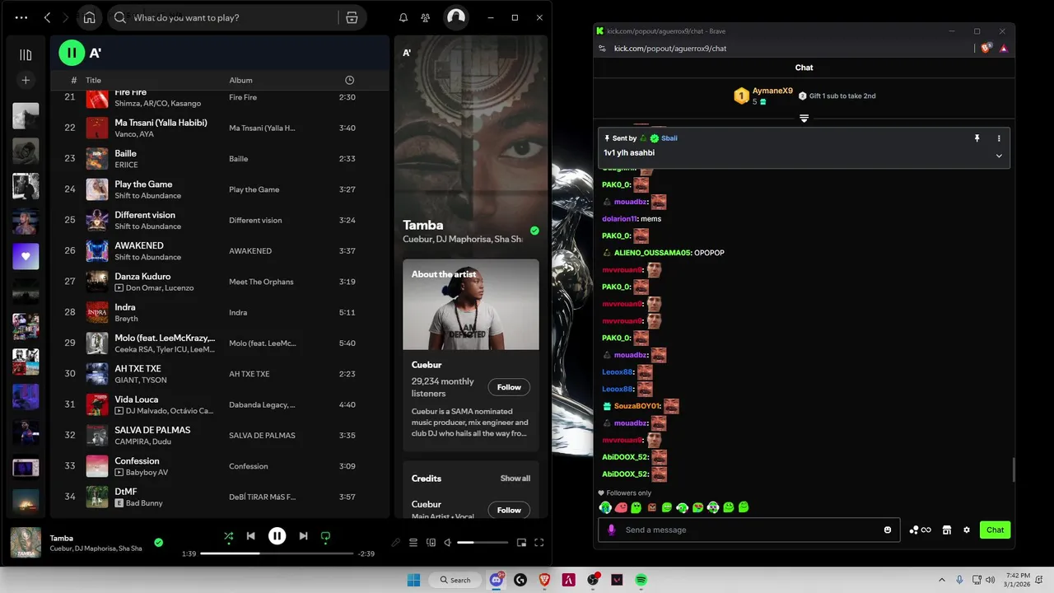The image size is (1054, 593).
Task: Click the Kick 'Send a message' field
Action: (x=748, y=530)
